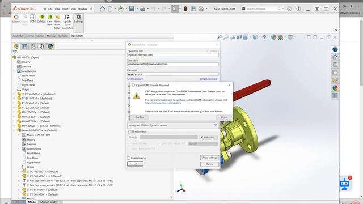
Task: Expand the Annotations tree node under AS-561600
Action: pyautogui.click(x=14, y=71)
